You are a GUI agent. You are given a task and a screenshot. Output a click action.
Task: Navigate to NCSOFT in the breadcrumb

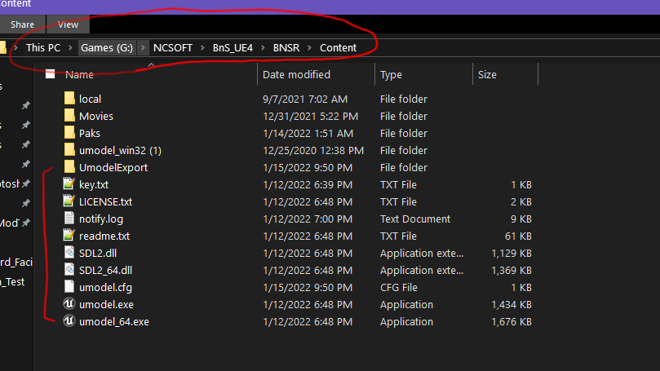[173, 47]
